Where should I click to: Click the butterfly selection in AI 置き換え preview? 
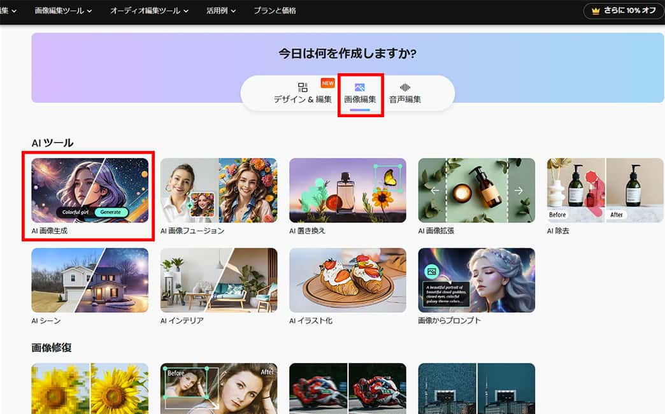coord(388,178)
